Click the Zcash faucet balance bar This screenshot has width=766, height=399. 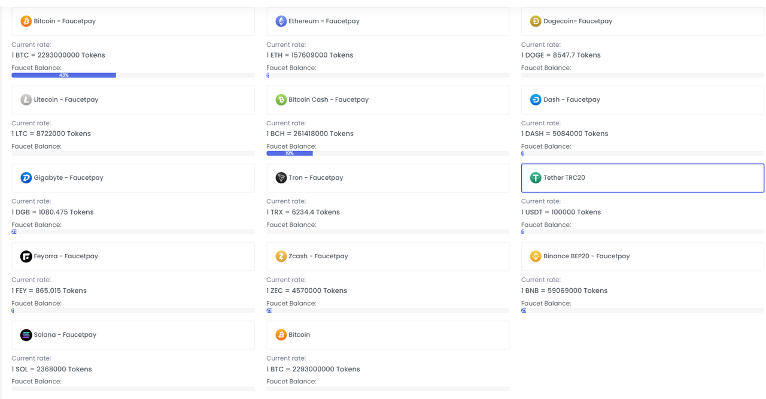tap(388, 310)
